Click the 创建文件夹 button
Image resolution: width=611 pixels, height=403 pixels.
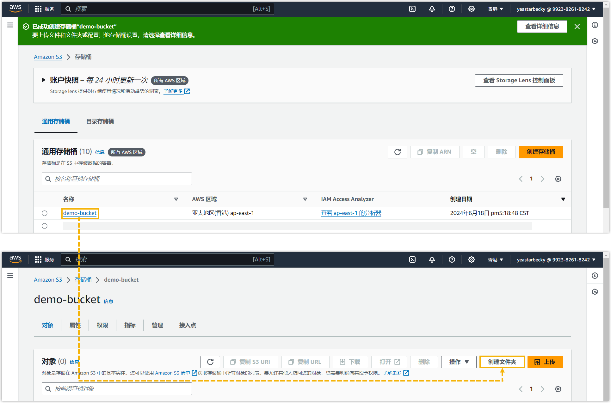(502, 362)
